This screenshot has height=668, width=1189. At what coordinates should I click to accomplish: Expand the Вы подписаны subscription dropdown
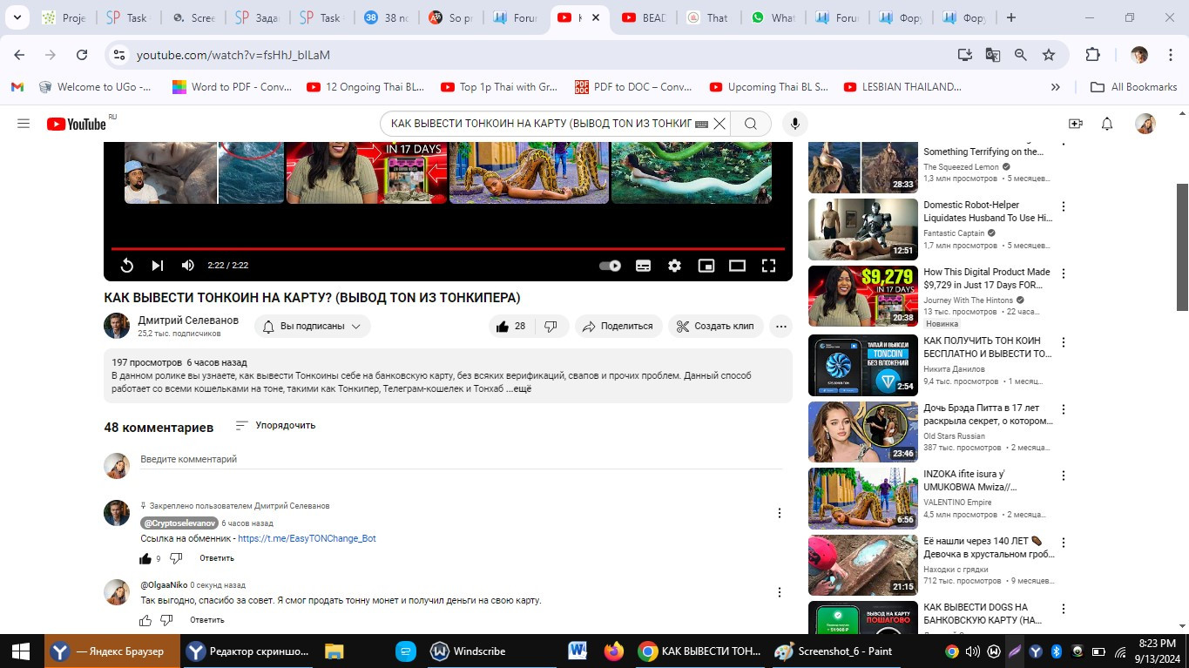313,327
